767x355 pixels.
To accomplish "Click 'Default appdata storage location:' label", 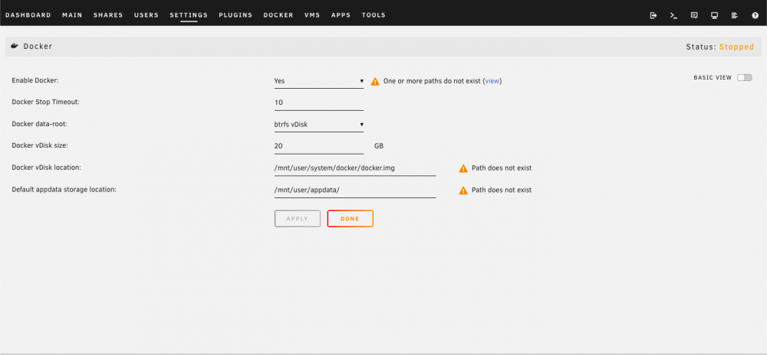I will tap(64, 189).
